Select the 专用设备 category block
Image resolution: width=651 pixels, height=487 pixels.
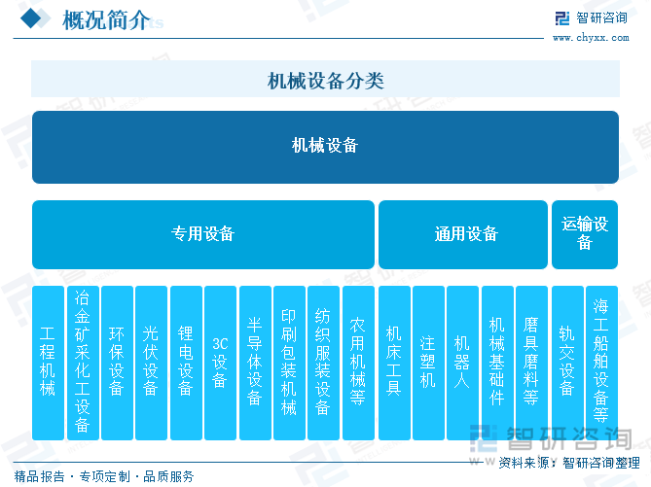tap(203, 234)
